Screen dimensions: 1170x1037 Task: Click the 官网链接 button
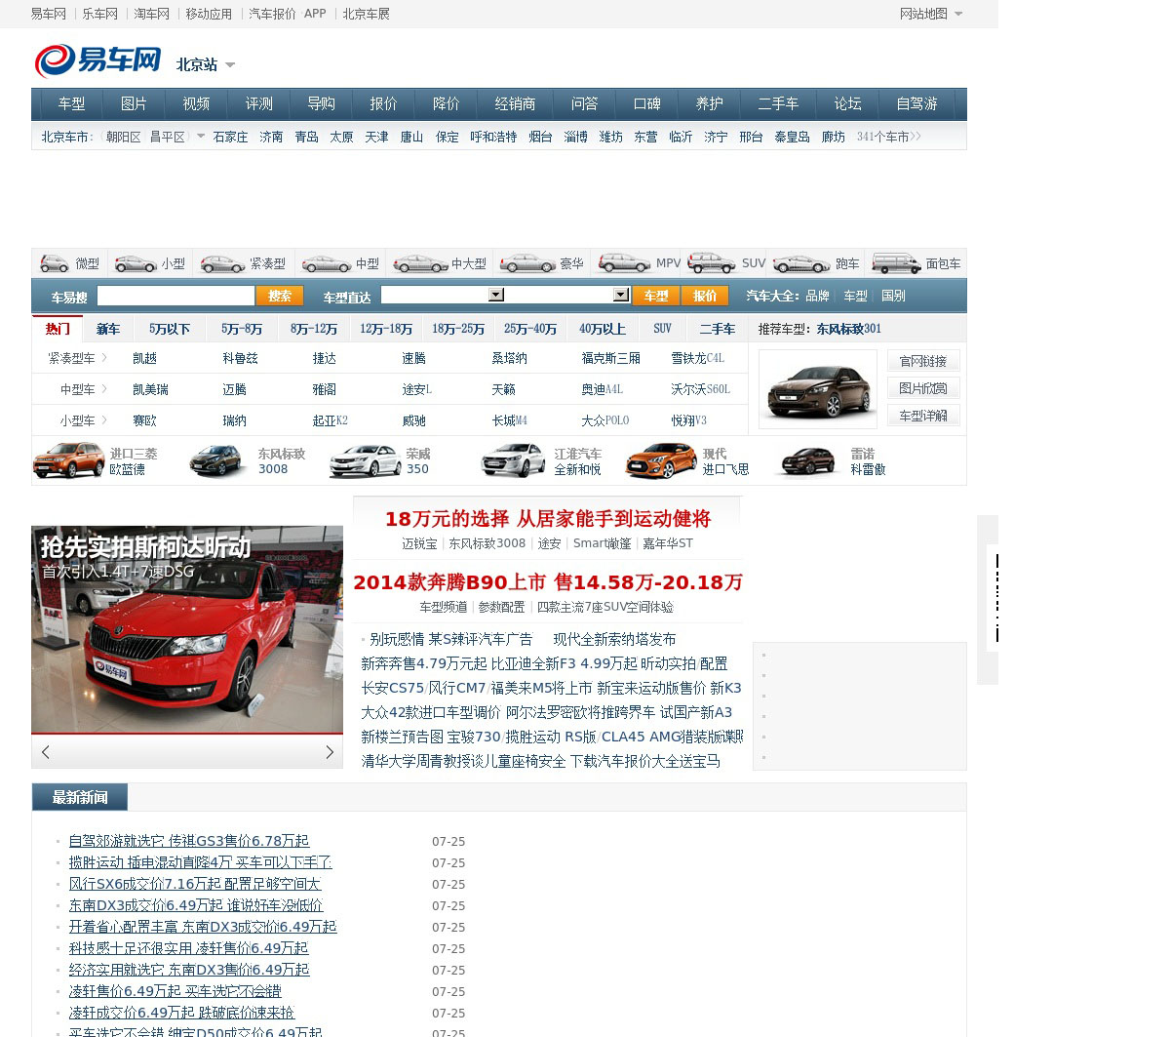[923, 361]
